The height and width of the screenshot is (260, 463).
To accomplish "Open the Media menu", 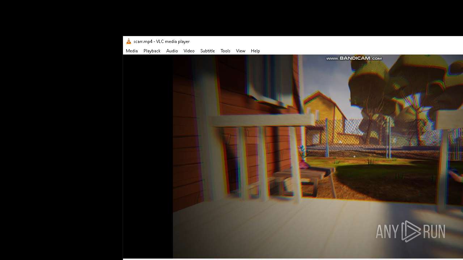I will coord(132,51).
